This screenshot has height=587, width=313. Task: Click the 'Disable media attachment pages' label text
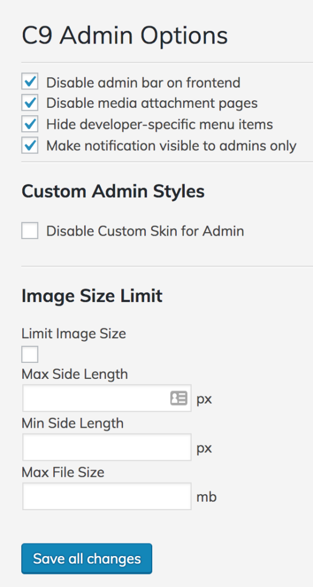pyautogui.click(x=152, y=103)
